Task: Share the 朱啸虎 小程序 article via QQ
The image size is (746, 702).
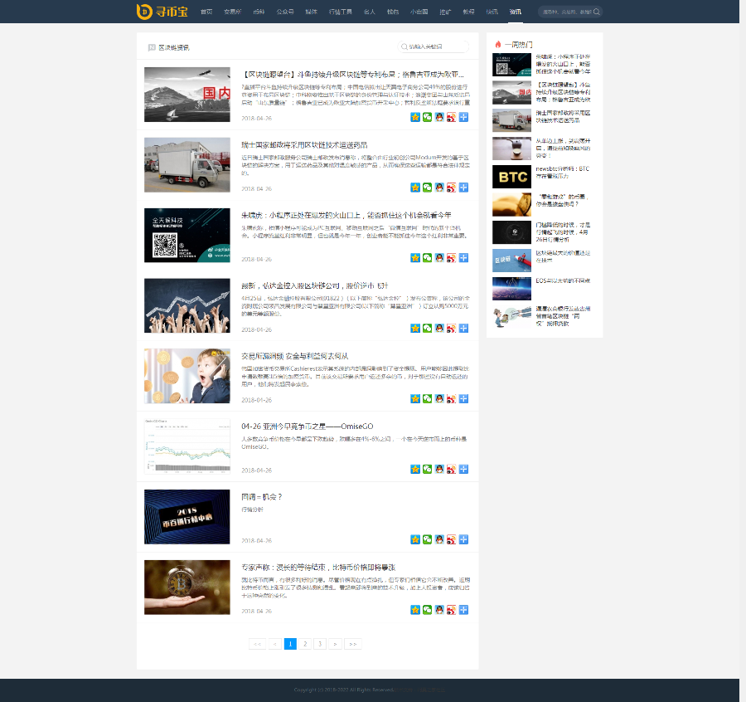Action: (439, 258)
